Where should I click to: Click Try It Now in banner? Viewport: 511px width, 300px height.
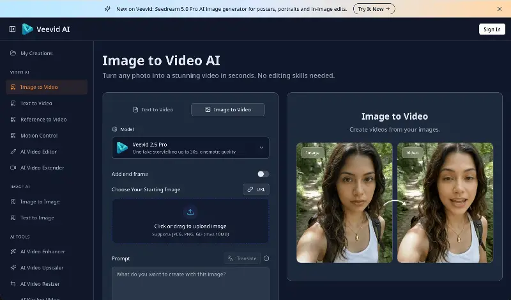tap(374, 9)
